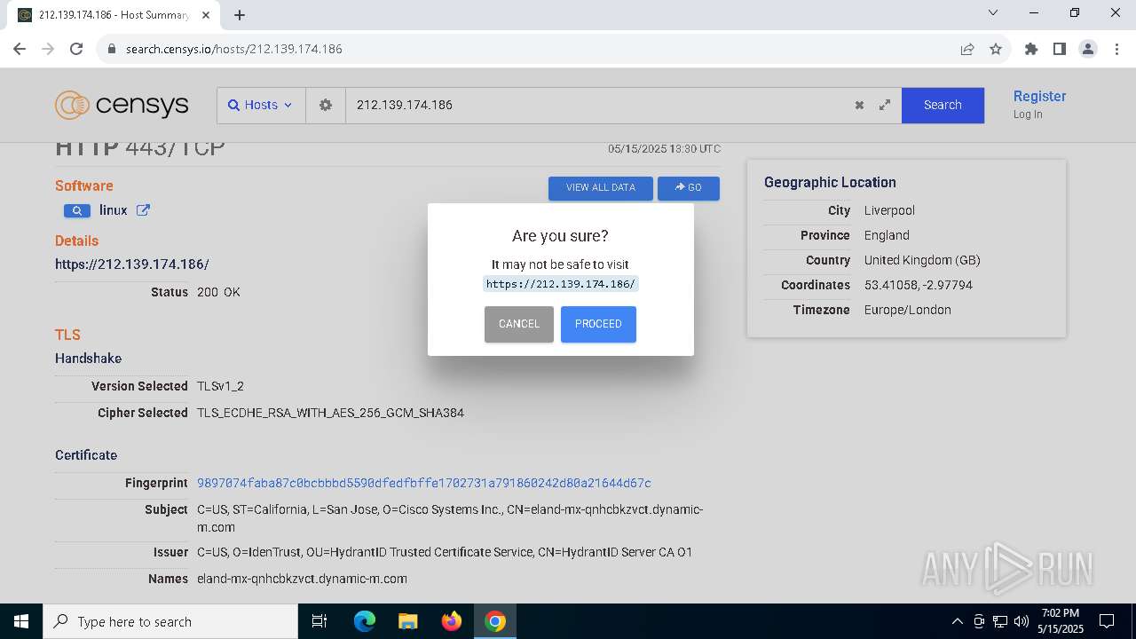Open the certificate fingerprint link
Screen dimensions: 1136x639
click(x=424, y=483)
